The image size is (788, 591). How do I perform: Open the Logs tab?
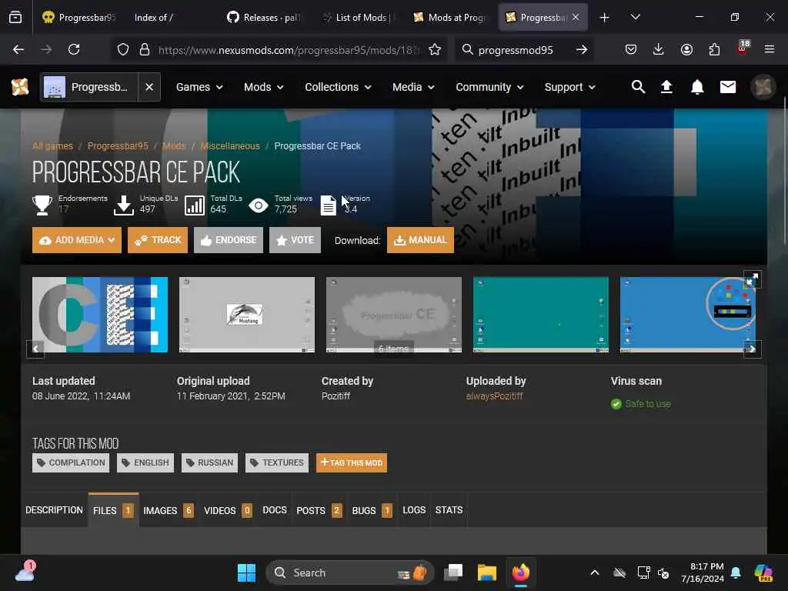point(414,510)
